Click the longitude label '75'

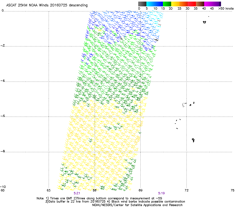232,190
